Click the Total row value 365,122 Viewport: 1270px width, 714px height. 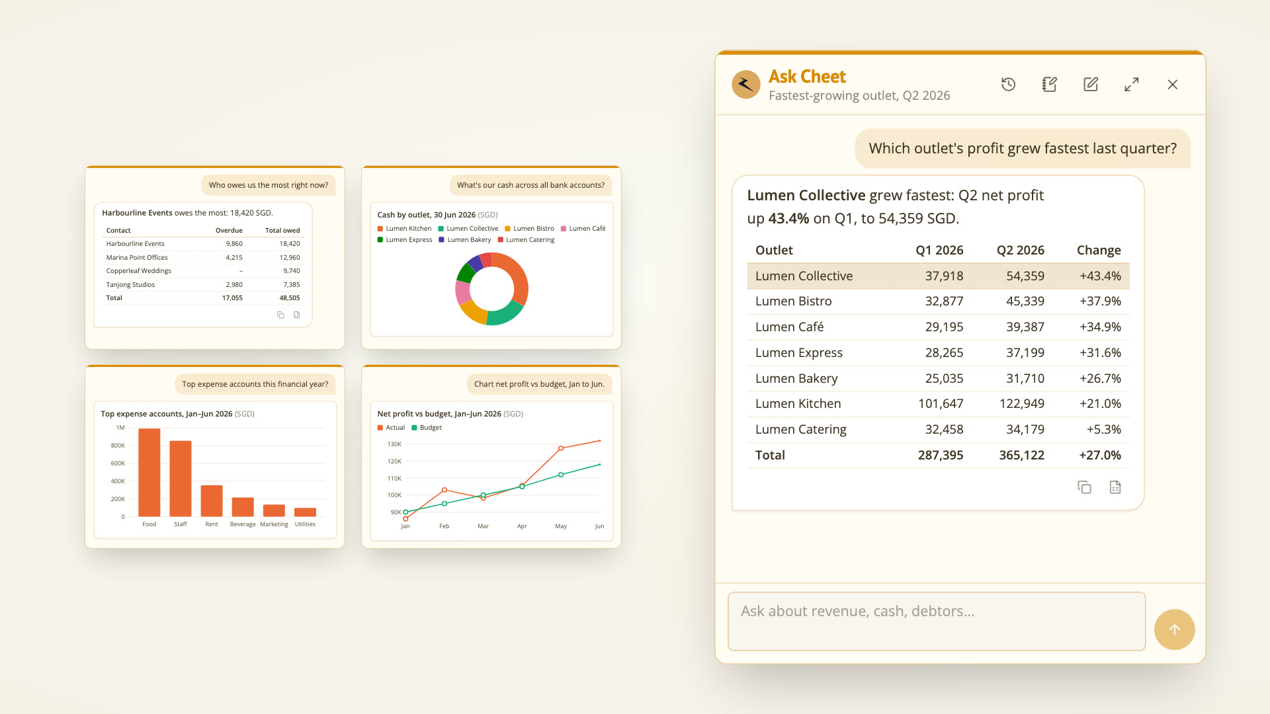click(1021, 455)
